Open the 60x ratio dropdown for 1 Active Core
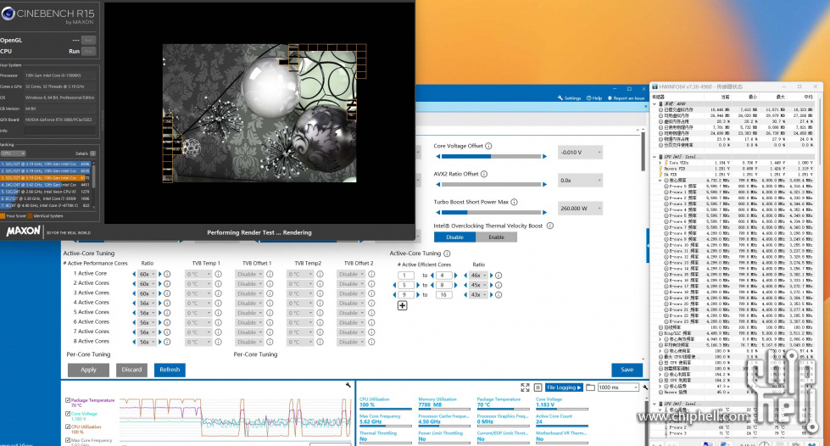Image resolution: width=830 pixels, height=446 pixels. pyautogui.click(x=147, y=275)
